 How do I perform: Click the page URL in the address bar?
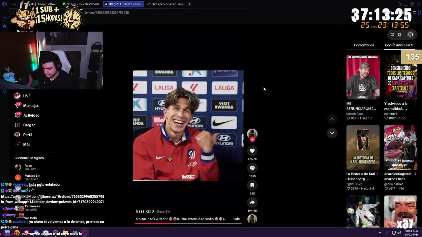pos(106,13)
